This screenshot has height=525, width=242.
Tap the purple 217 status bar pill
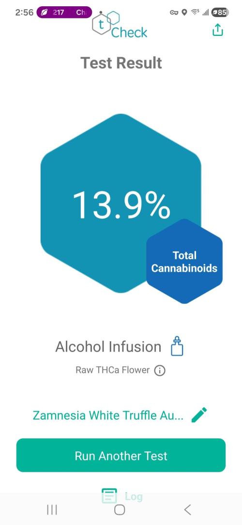click(64, 13)
